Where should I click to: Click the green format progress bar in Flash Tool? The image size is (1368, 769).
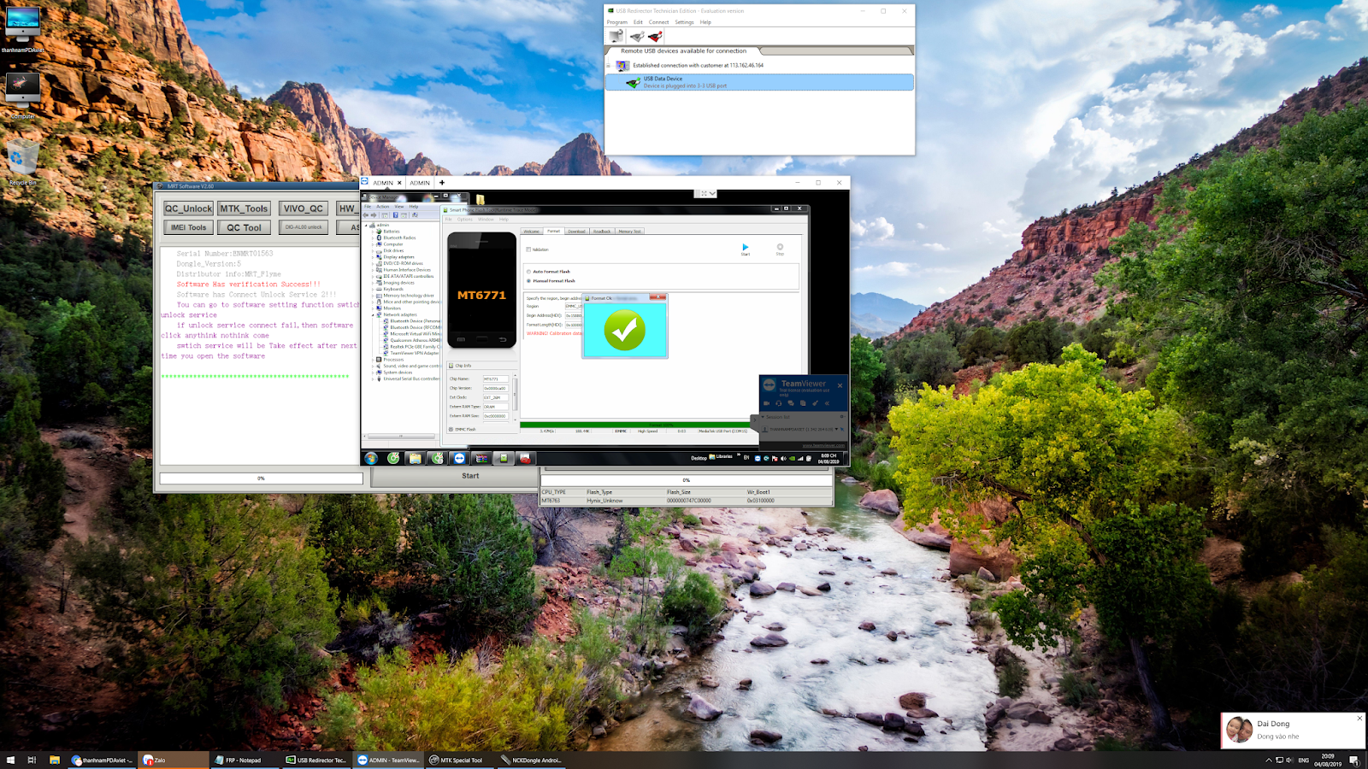point(635,425)
